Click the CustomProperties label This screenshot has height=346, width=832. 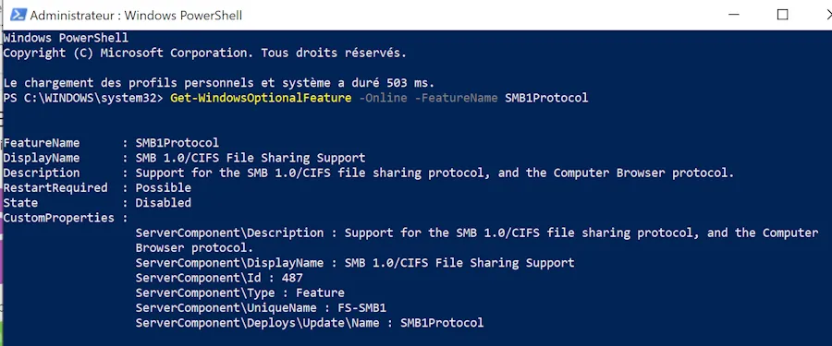[58, 218]
